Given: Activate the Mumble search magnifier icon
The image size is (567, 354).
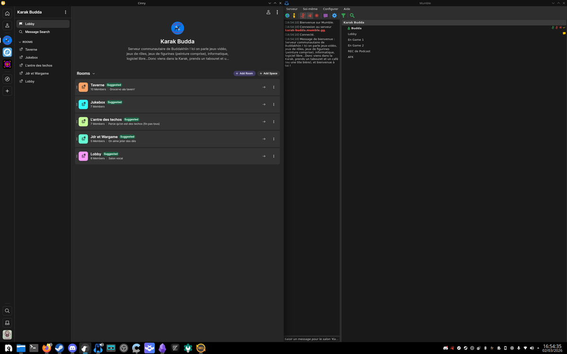Looking at the screenshot, I should coord(352,16).
